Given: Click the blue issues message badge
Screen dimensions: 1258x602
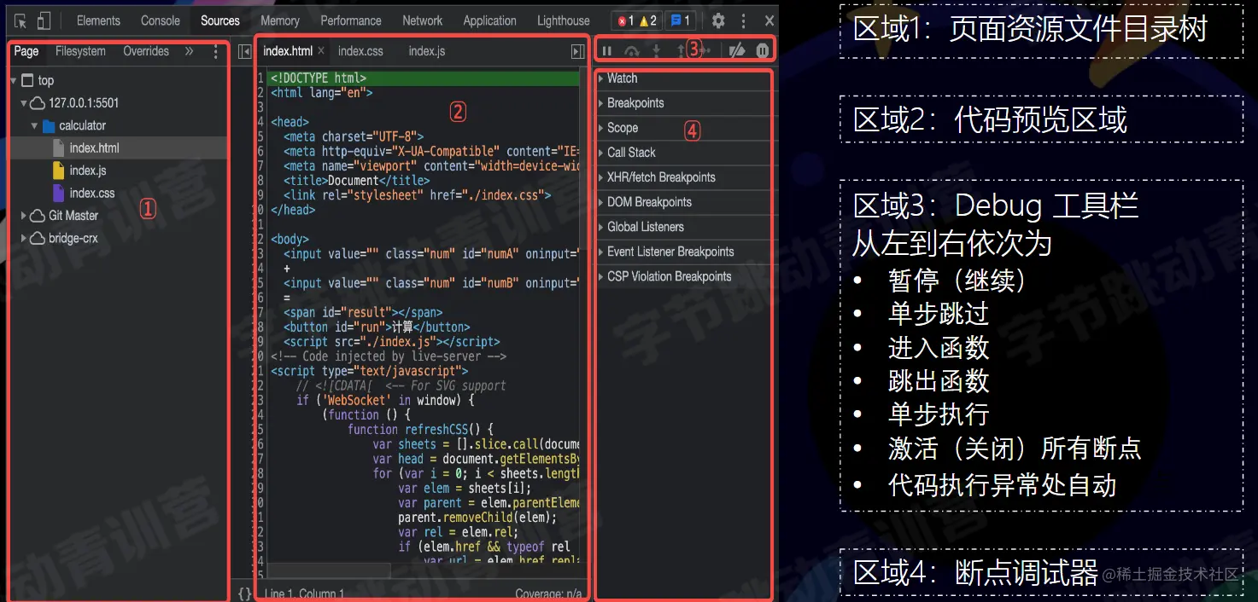Looking at the screenshot, I should 680,20.
